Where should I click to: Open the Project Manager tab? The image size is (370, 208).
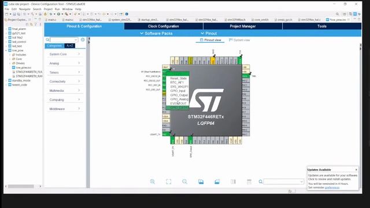tap(243, 26)
